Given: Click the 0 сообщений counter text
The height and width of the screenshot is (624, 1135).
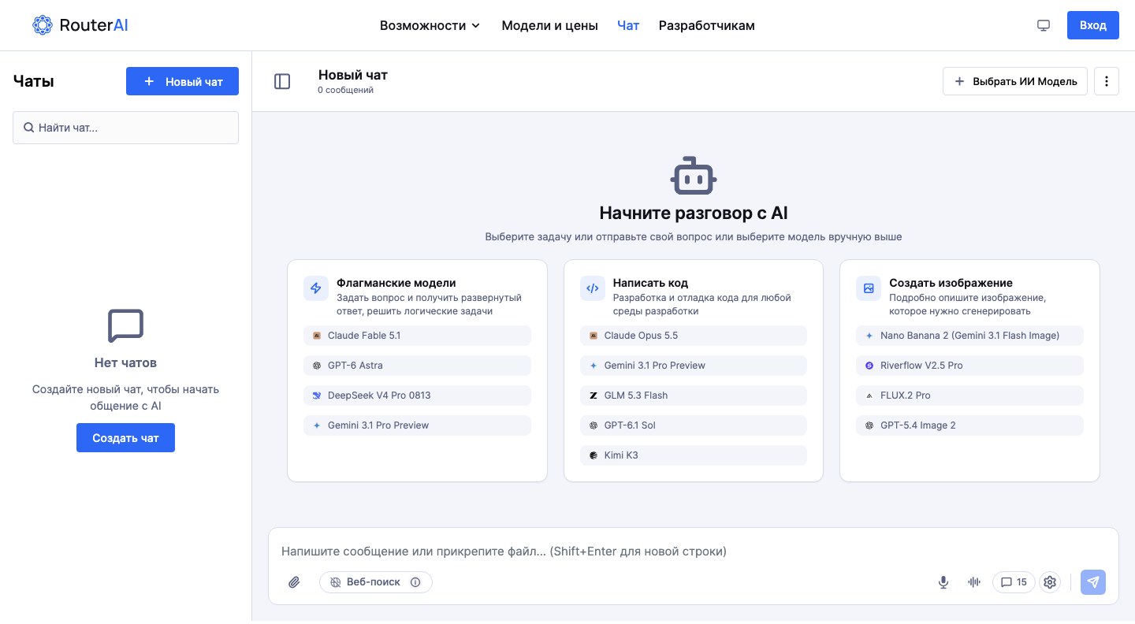Looking at the screenshot, I should point(346,90).
